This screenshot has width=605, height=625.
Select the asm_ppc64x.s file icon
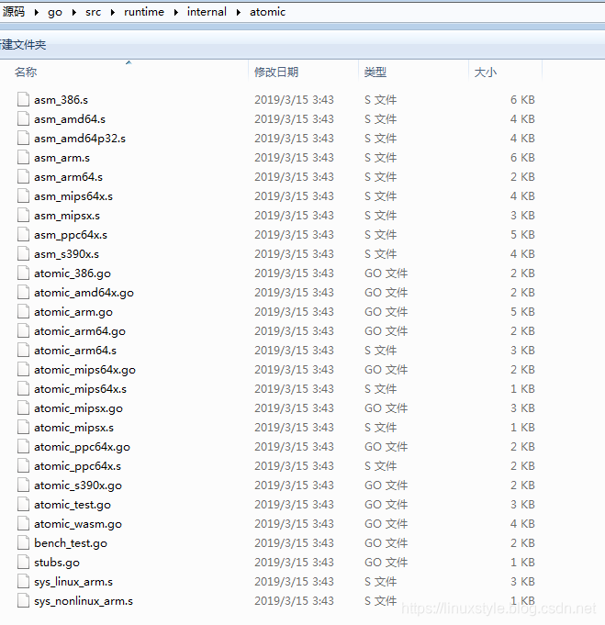pos(24,234)
